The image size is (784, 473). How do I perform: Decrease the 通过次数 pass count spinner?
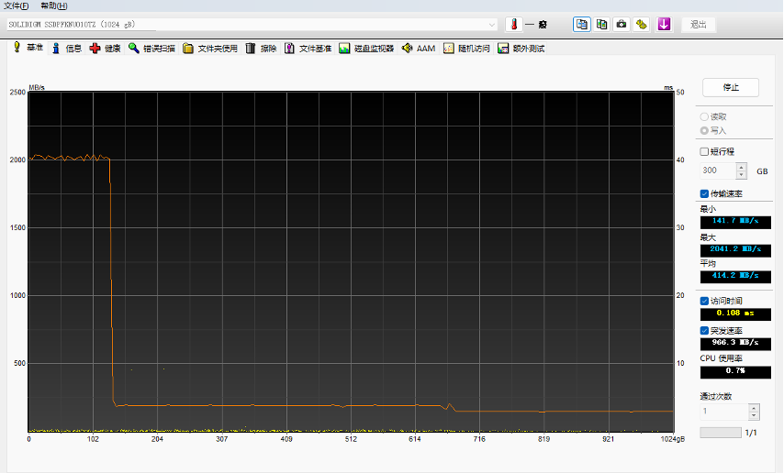tap(754, 417)
